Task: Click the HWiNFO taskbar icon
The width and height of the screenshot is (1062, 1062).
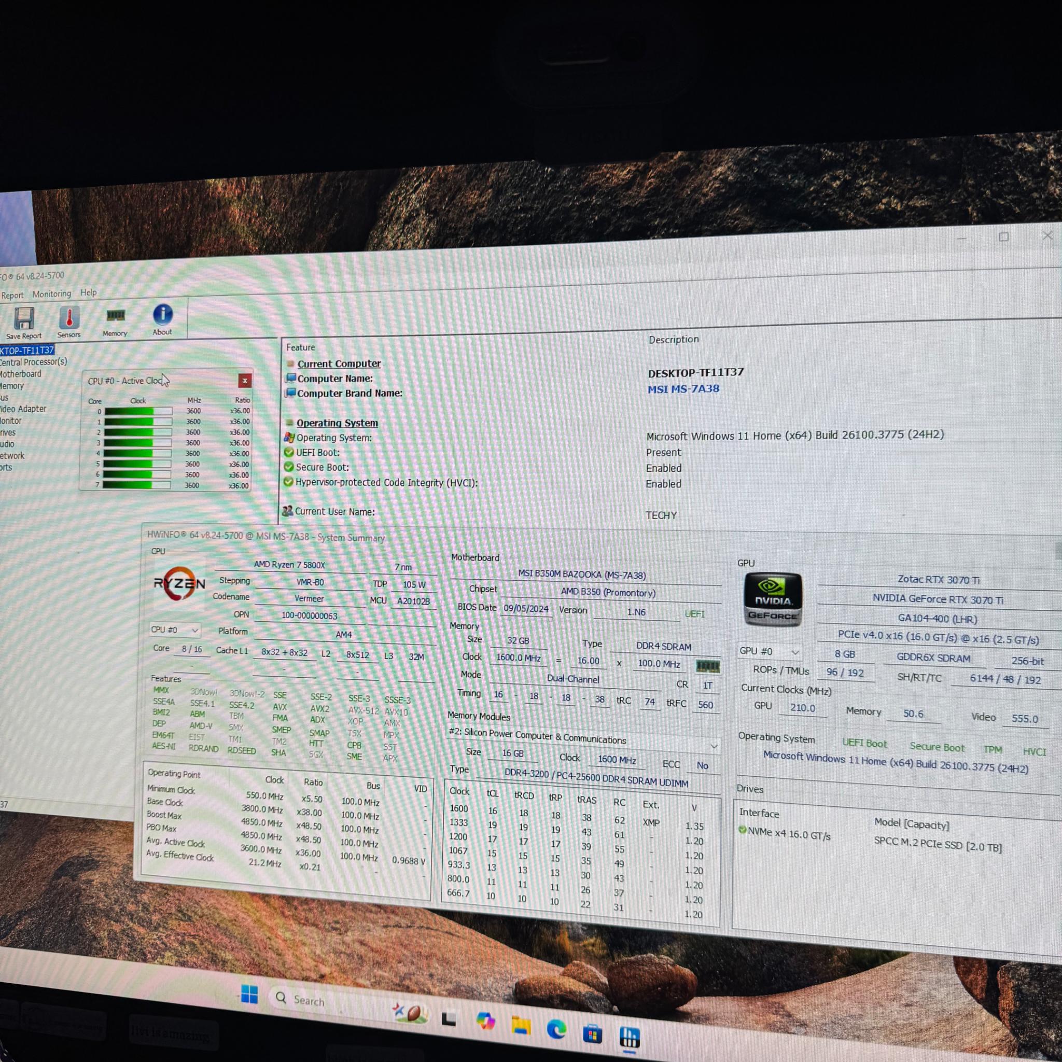Action: pyautogui.click(x=630, y=1037)
